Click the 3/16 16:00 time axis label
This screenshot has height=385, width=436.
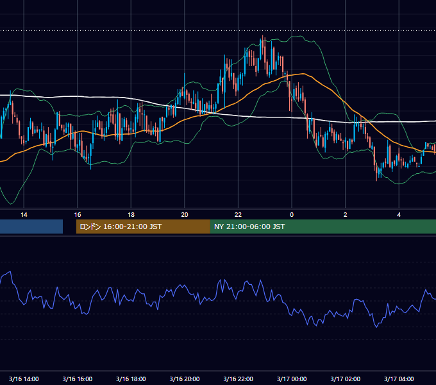pyautogui.click(x=78, y=379)
